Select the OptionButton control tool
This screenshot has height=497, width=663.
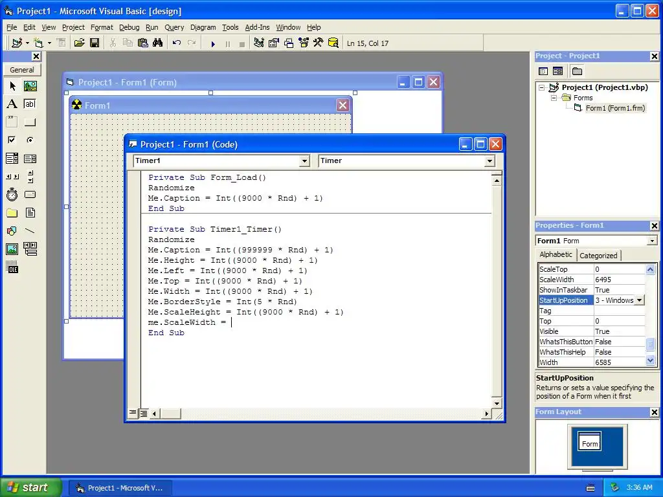tap(30, 140)
